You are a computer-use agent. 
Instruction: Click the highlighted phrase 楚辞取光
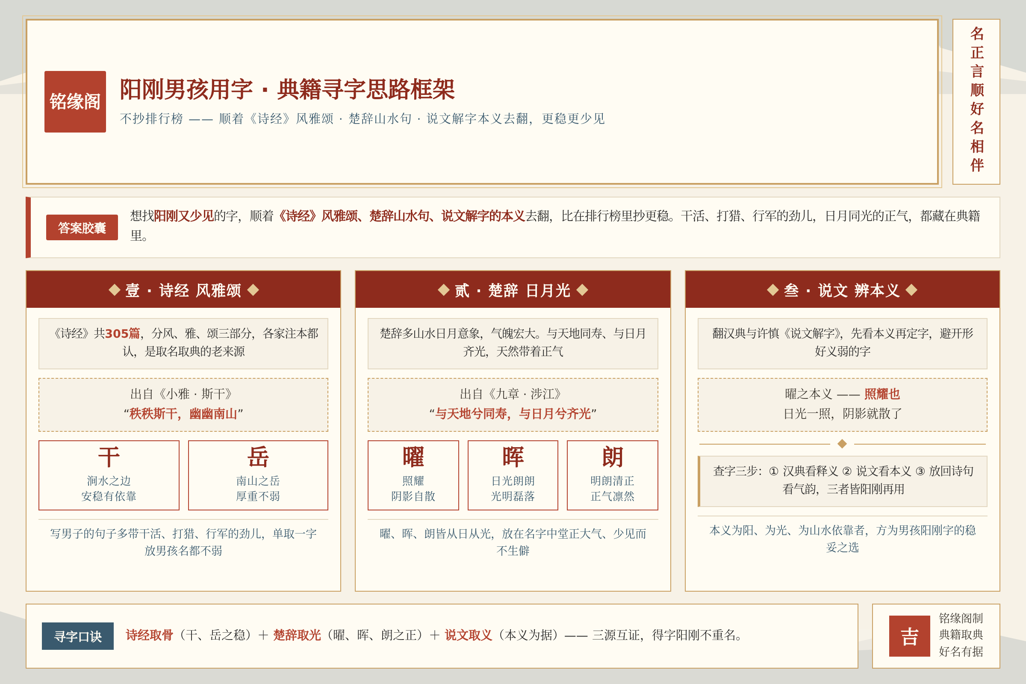click(297, 635)
